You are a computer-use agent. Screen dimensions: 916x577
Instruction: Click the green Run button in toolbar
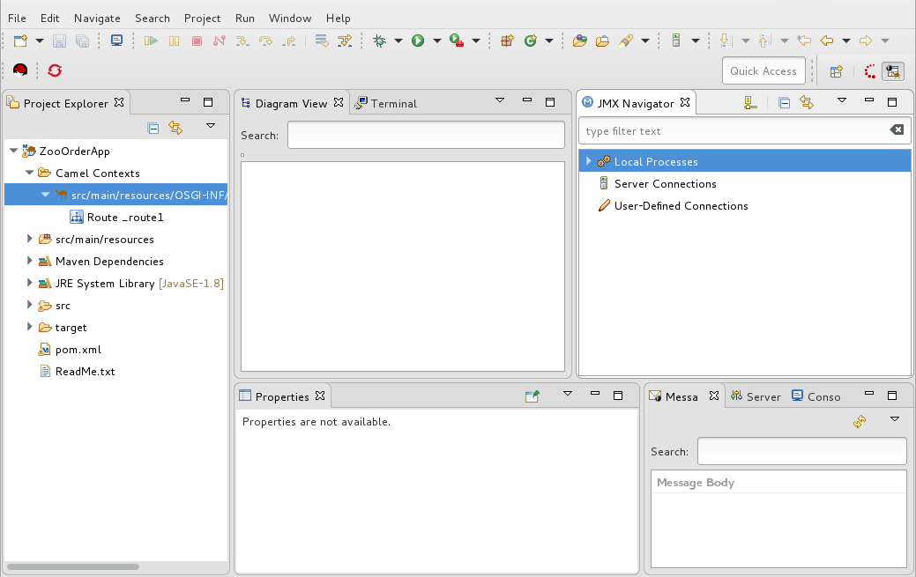click(x=418, y=41)
